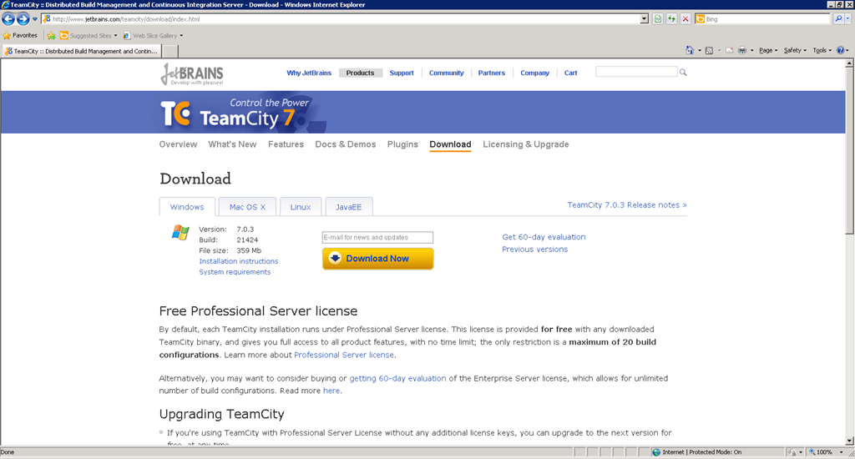Select the Linux download tab
The image size is (855, 459).
(x=301, y=207)
